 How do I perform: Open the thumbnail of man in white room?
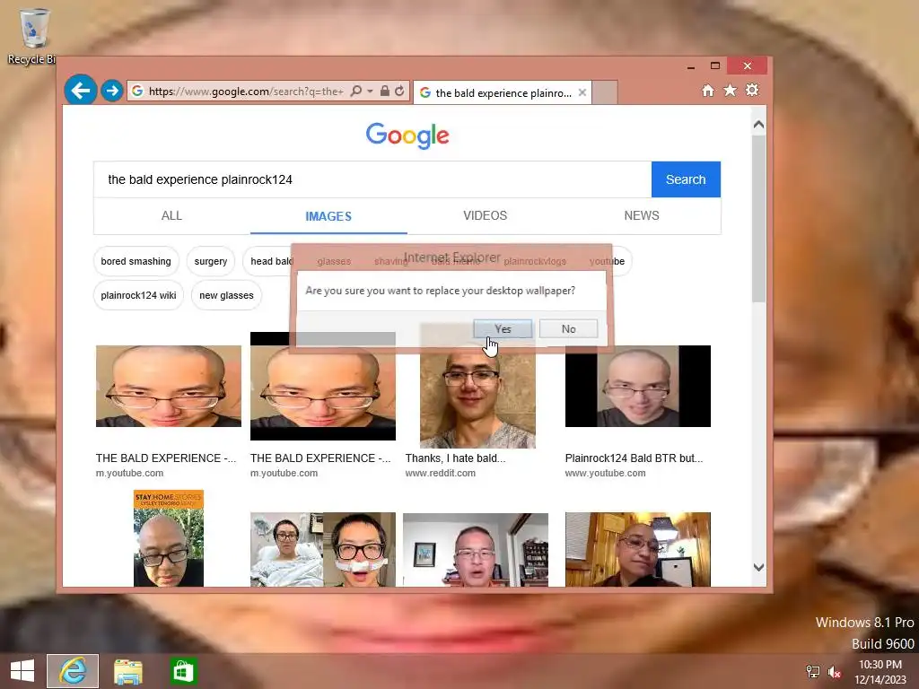click(x=476, y=550)
